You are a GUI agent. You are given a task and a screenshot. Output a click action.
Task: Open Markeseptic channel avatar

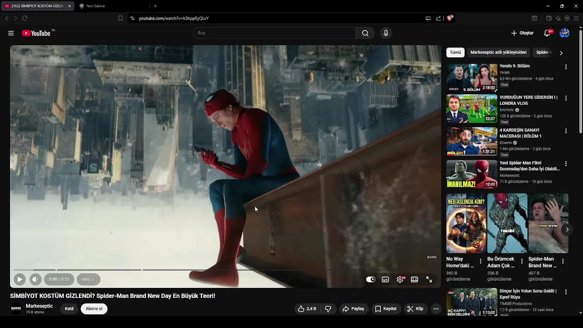16,309
